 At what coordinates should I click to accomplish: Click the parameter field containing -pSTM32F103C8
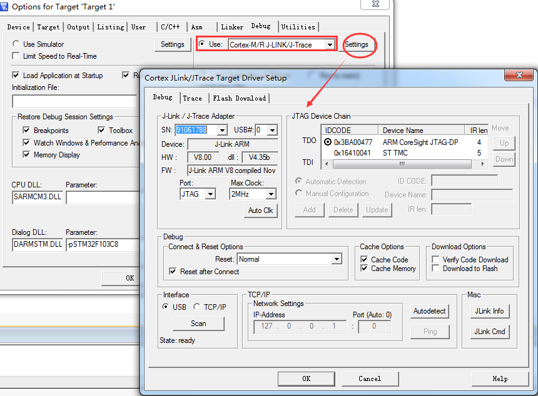[103, 245]
